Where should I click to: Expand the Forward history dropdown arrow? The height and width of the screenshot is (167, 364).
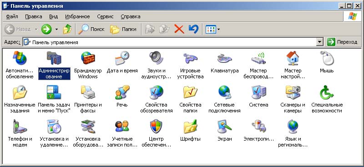pyautogui.click(x=56, y=29)
